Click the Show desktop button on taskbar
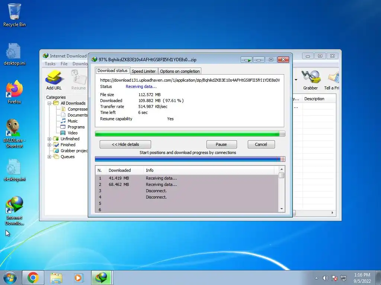This screenshot has height=285, width=381. pyautogui.click(x=378, y=278)
